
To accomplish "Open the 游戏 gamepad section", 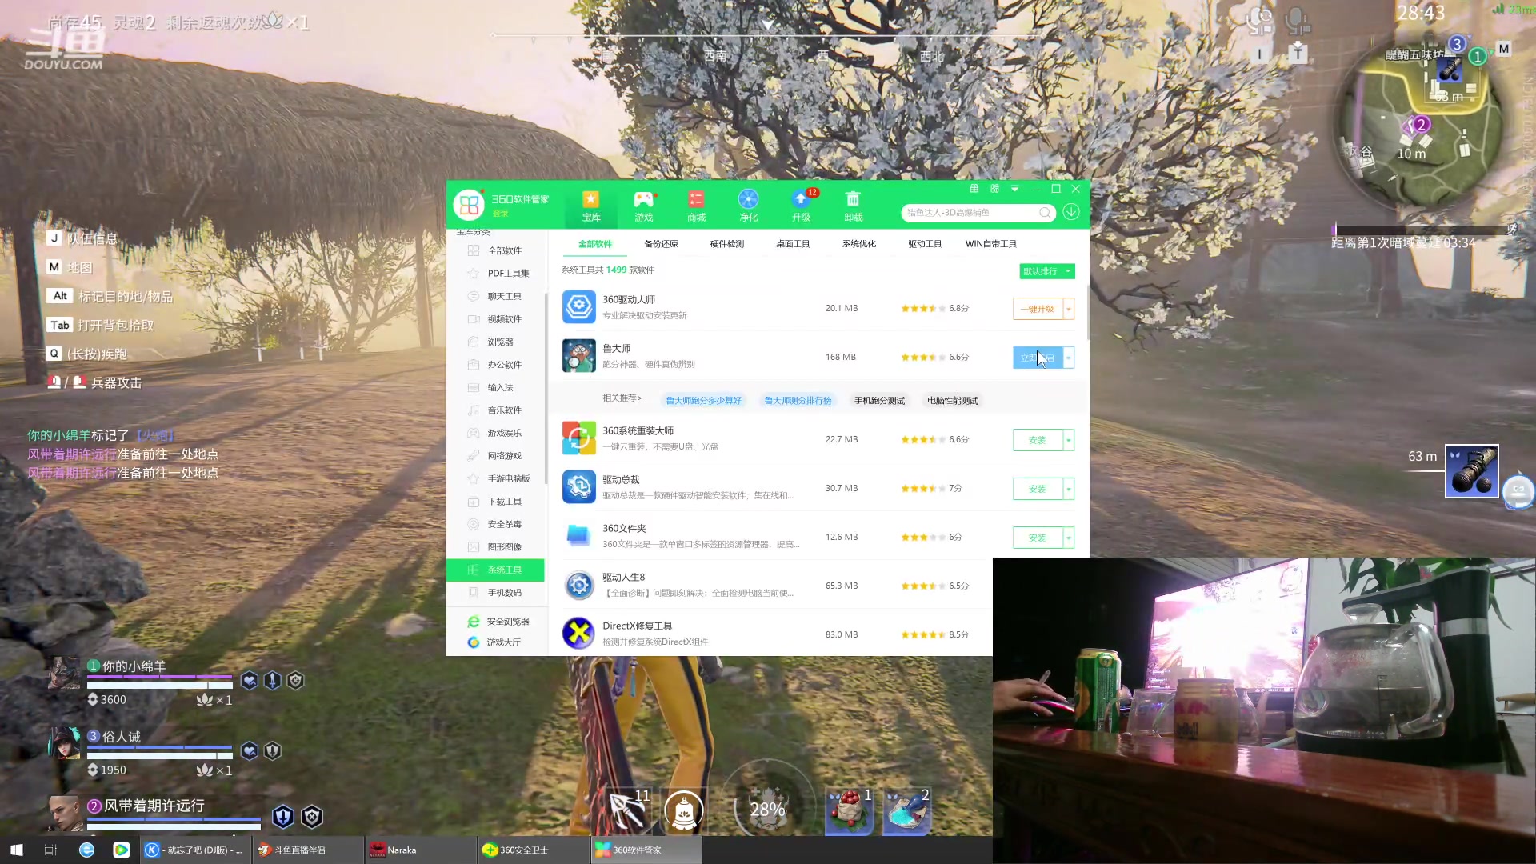I will click(x=643, y=206).
